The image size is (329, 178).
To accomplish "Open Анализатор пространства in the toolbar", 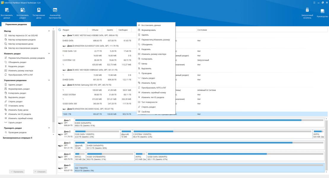I will tap(55, 13).
